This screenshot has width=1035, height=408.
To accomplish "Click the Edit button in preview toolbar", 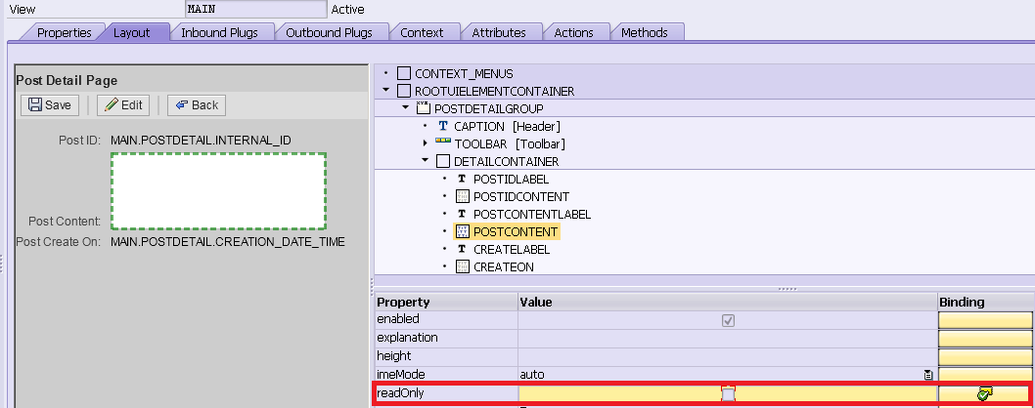I will pos(123,105).
